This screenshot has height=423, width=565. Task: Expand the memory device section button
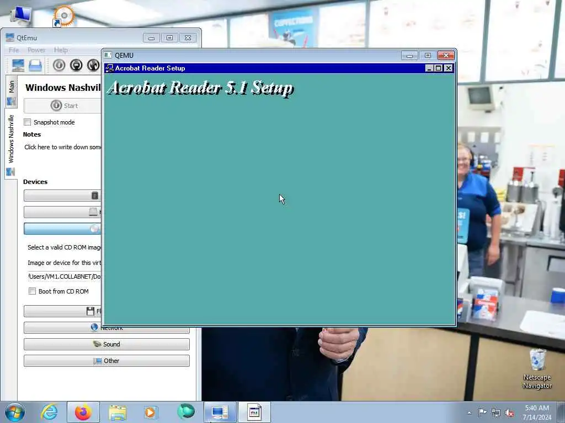(x=62, y=196)
